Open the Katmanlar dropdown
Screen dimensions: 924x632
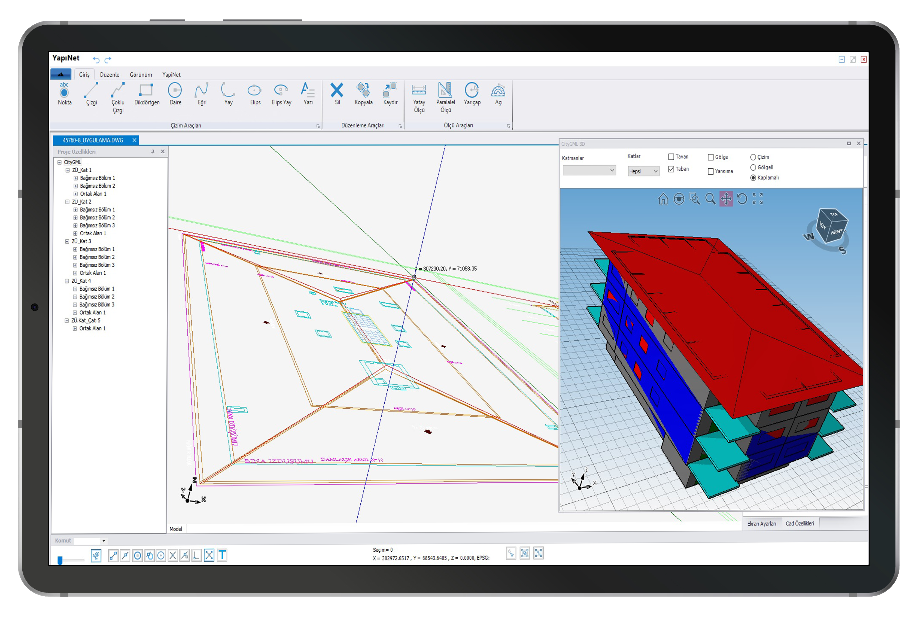(x=589, y=171)
